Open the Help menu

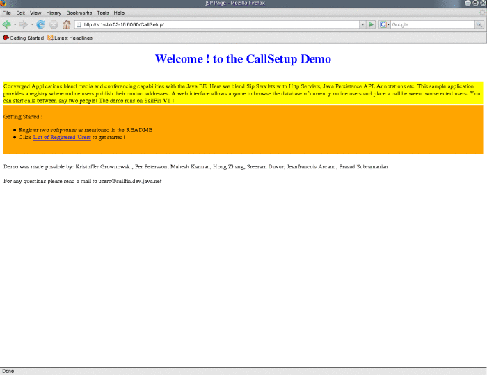[x=119, y=13]
